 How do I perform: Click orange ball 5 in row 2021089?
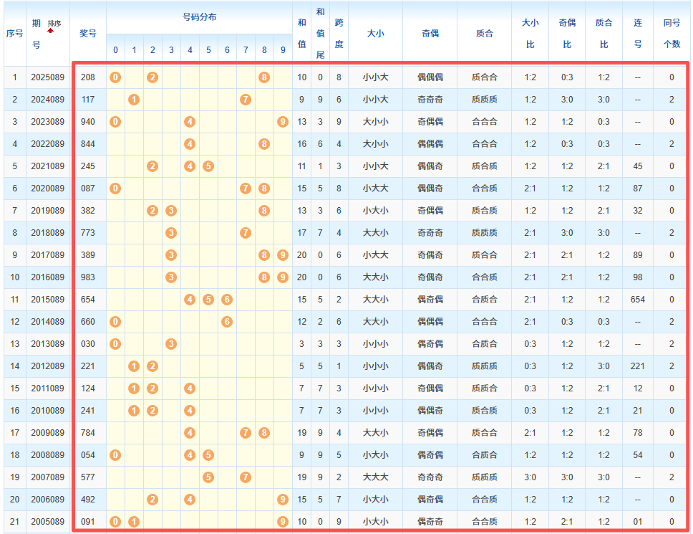click(x=208, y=166)
